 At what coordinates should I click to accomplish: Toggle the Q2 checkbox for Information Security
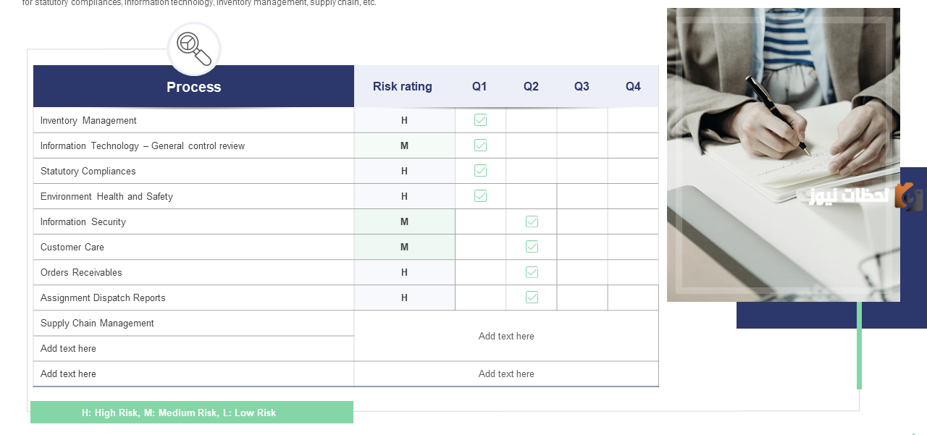(532, 221)
